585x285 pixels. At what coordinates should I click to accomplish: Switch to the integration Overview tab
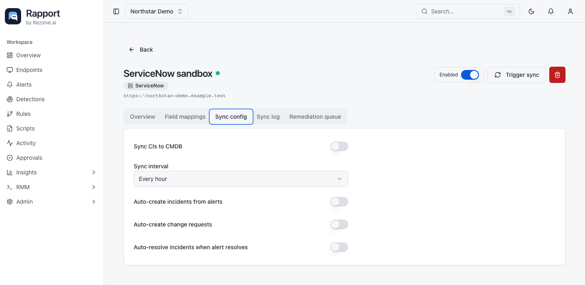point(143,117)
